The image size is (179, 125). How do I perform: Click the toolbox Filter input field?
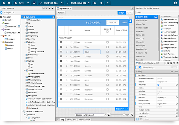[157, 13]
